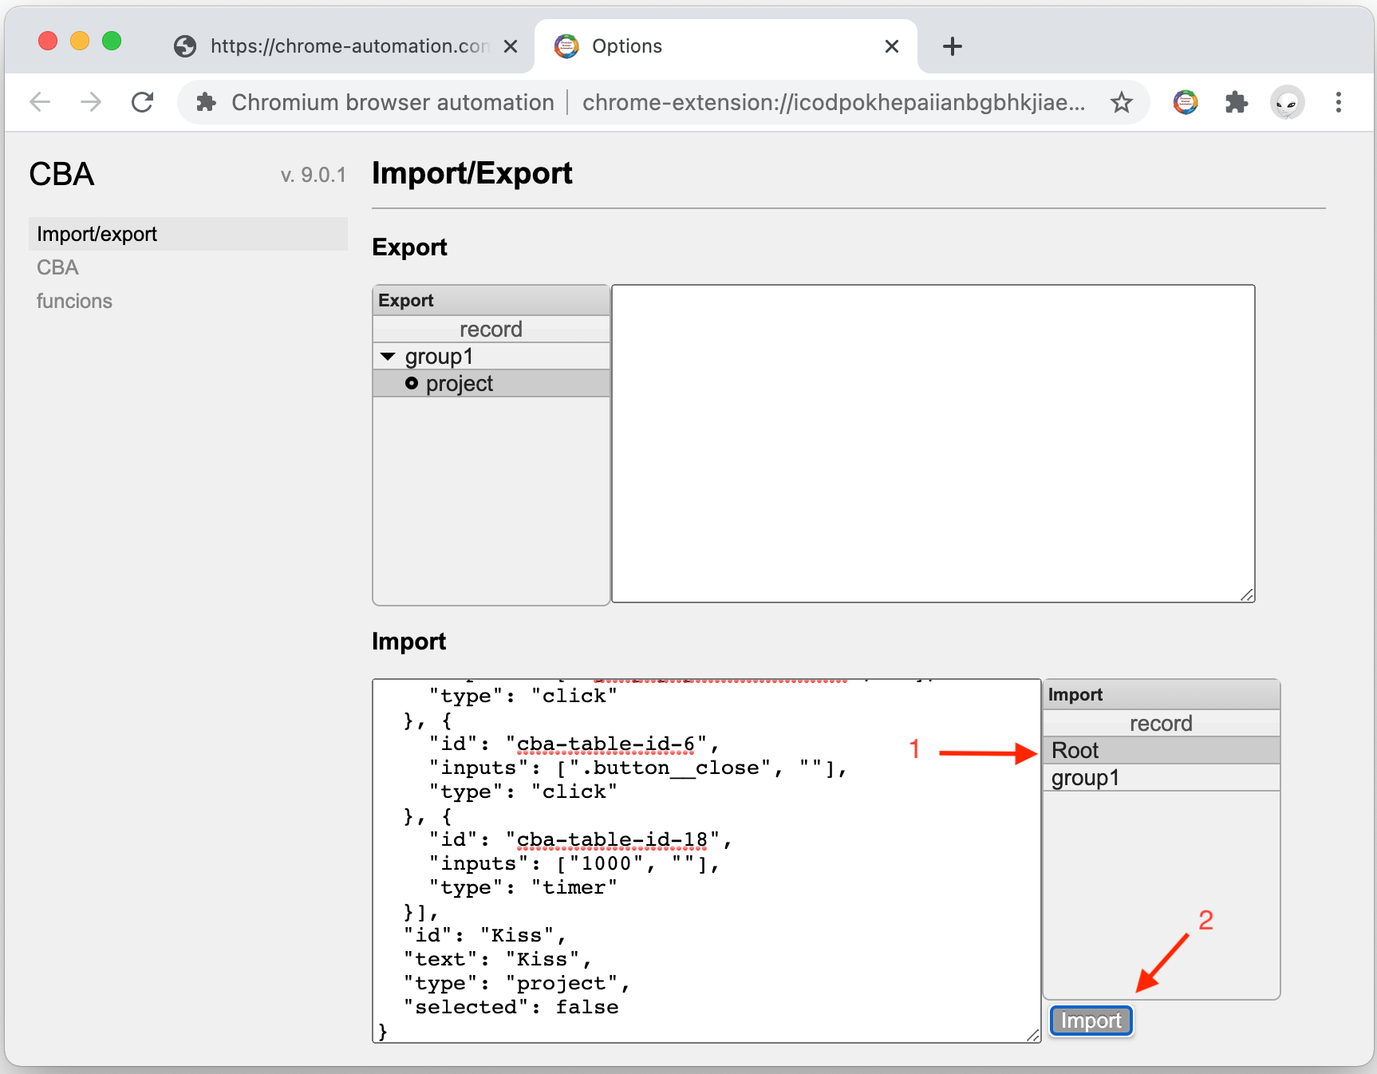The height and width of the screenshot is (1074, 1377).
Task: Close the Options tab
Action: click(x=892, y=46)
